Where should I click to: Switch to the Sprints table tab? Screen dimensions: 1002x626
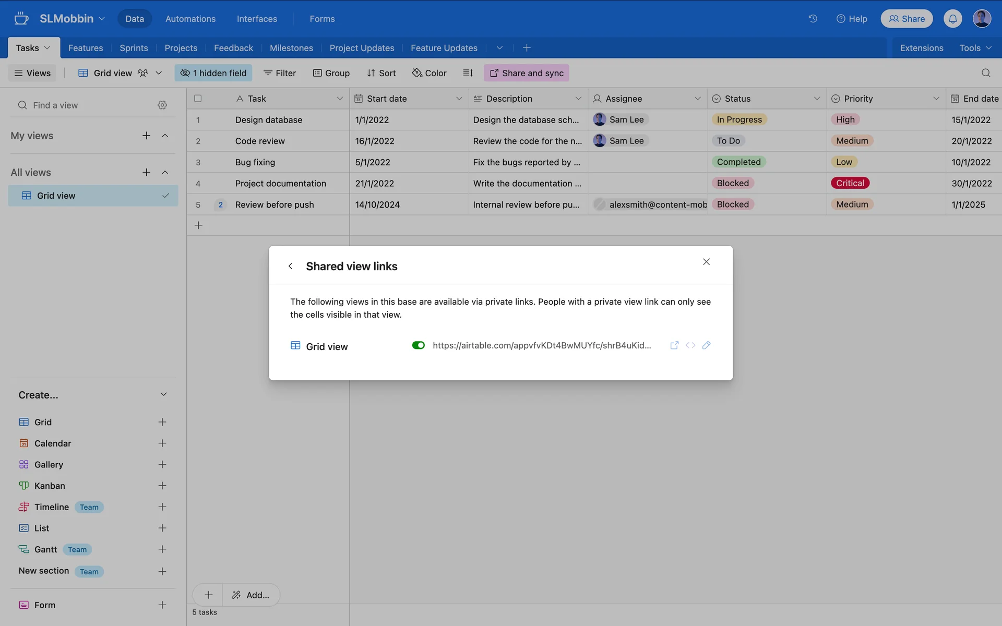[134, 48]
